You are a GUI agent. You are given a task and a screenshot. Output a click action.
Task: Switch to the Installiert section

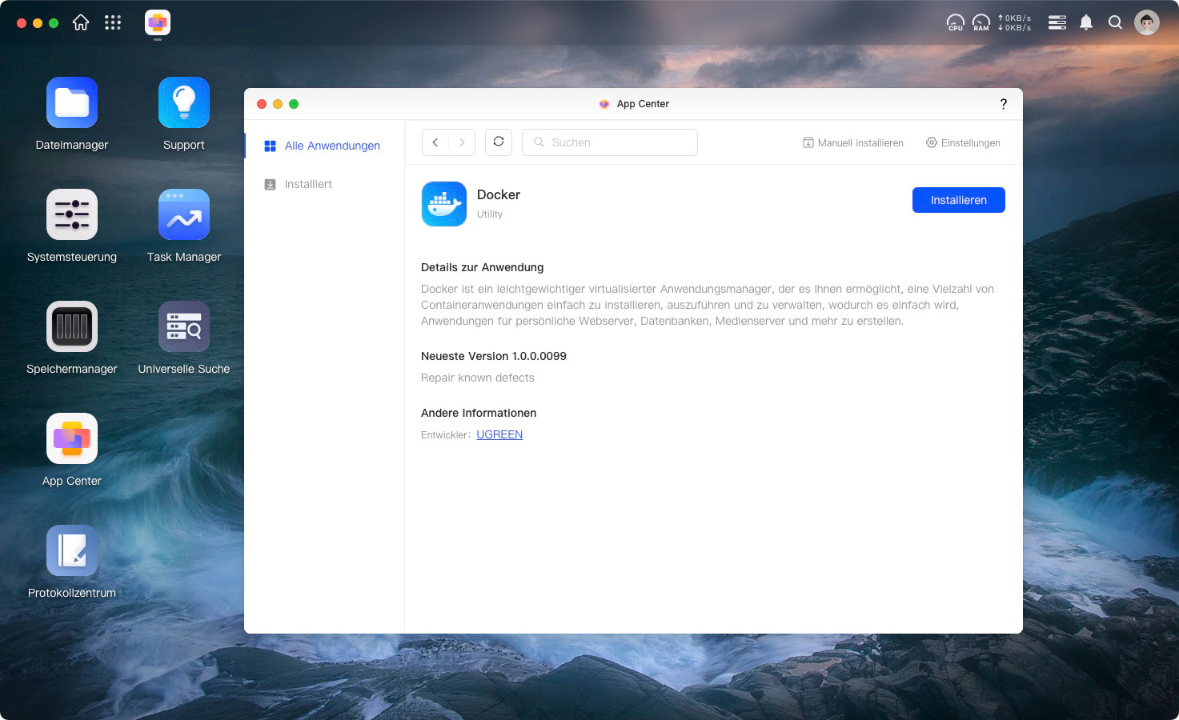tap(324, 184)
